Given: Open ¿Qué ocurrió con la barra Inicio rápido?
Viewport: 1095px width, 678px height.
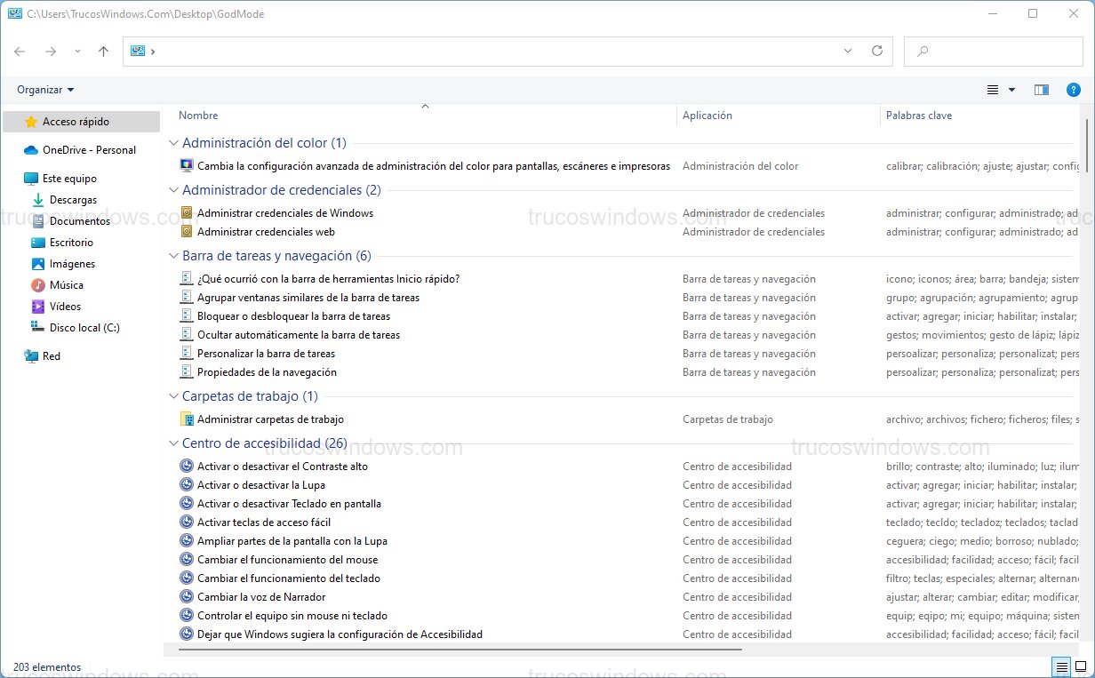Looking at the screenshot, I should coord(329,278).
